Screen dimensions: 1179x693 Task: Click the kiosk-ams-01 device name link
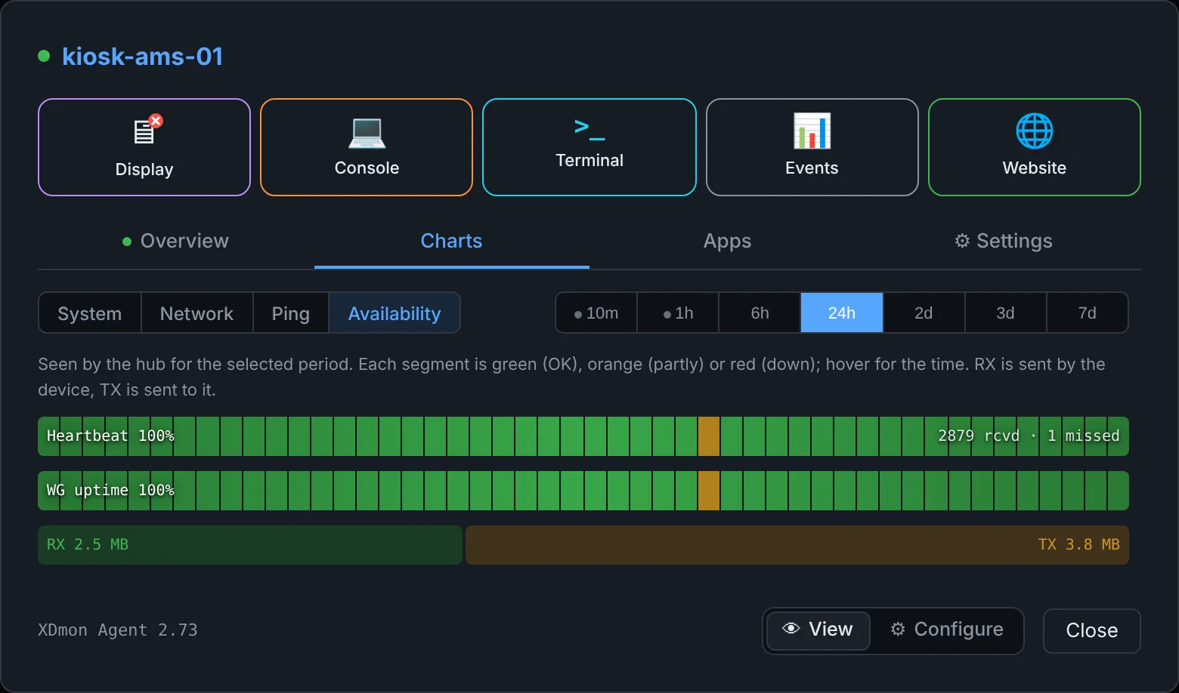pos(142,57)
